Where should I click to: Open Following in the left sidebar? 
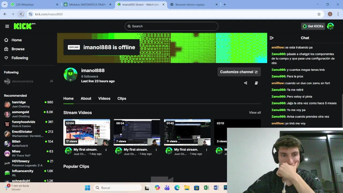(x=20, y=58)
